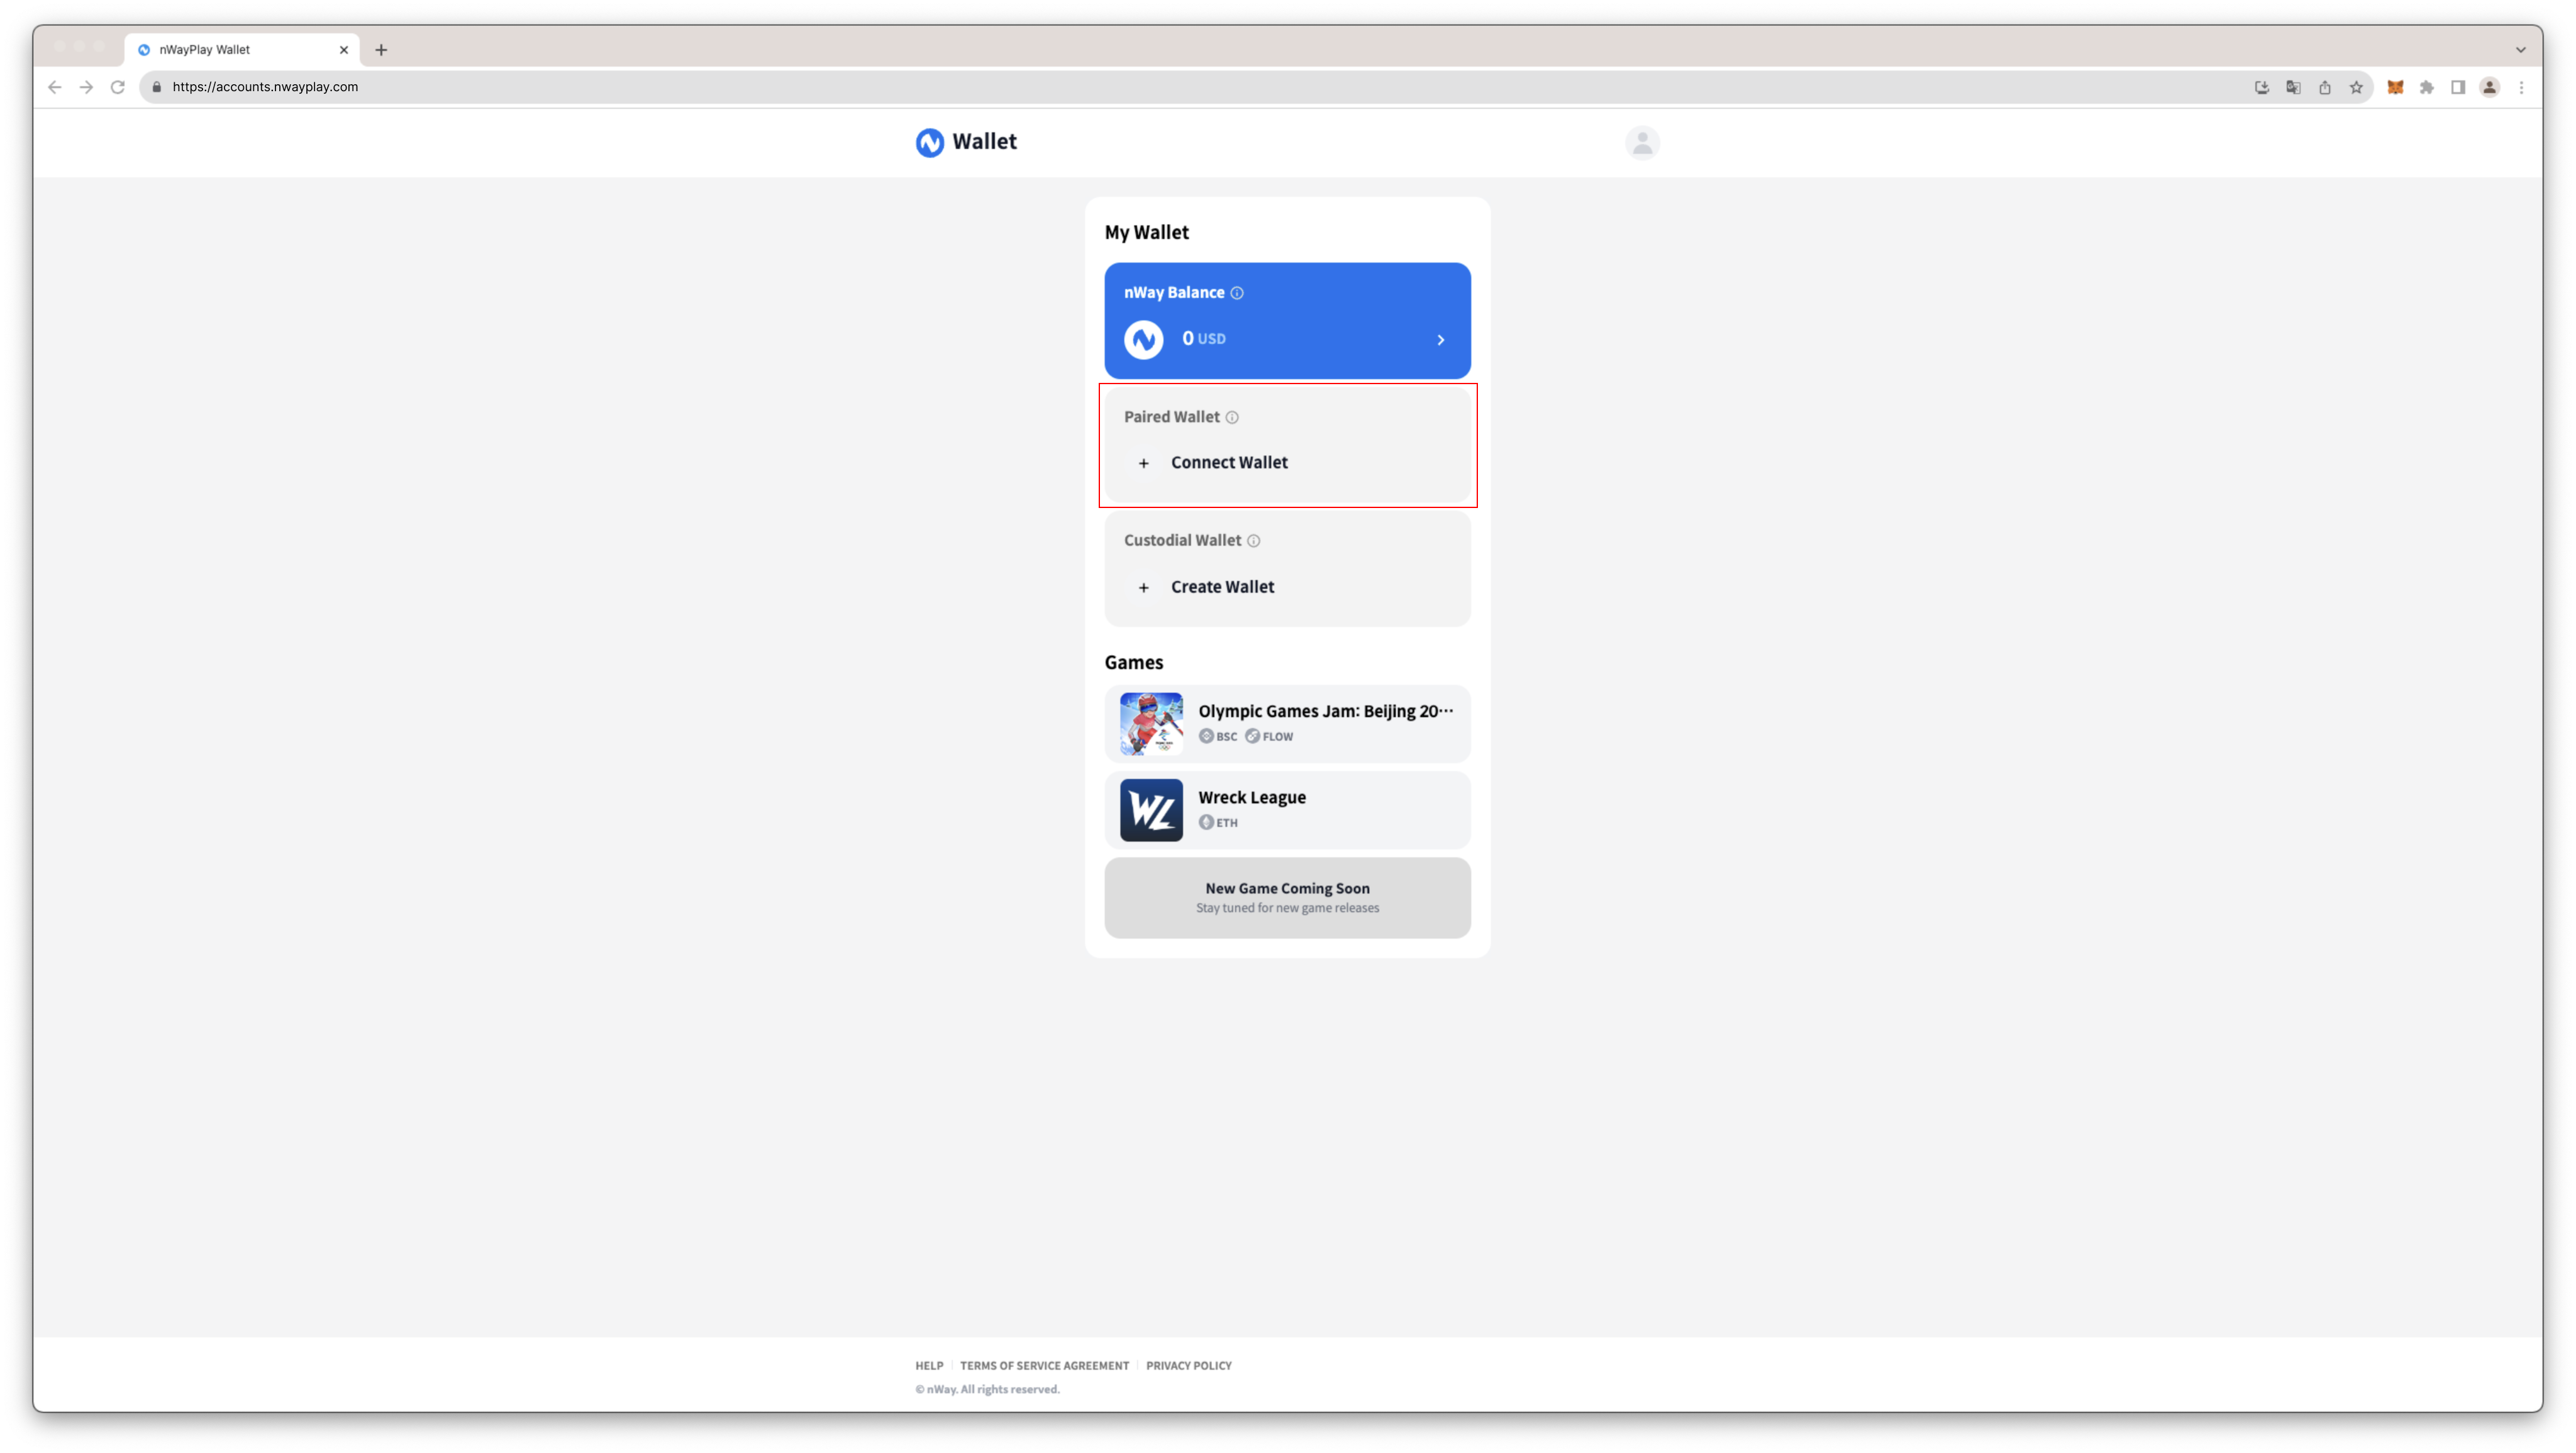Open Privacy Policy footer link
The height and width of the screenshot is (1453, 2576).
pos(1188,1365)
